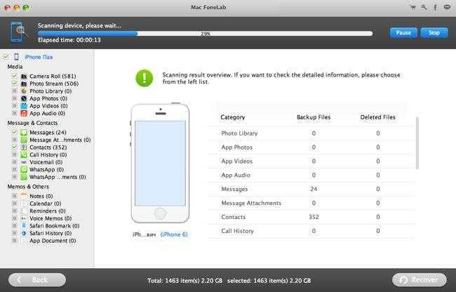
Task: Click the Deleted Files column header
Action: pyautogui.click(x=377, y=117)
